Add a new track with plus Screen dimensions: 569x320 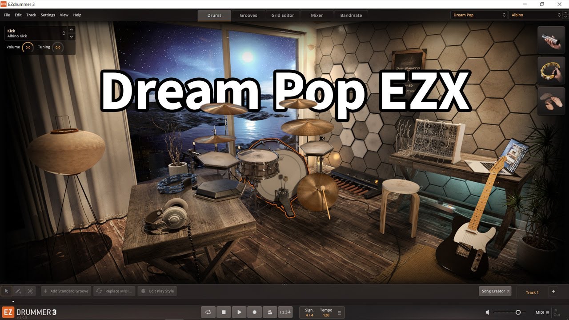(553, 292)
